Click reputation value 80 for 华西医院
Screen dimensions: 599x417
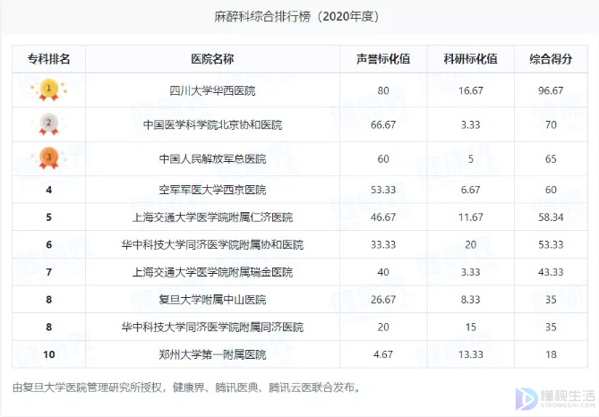(383, 90)
